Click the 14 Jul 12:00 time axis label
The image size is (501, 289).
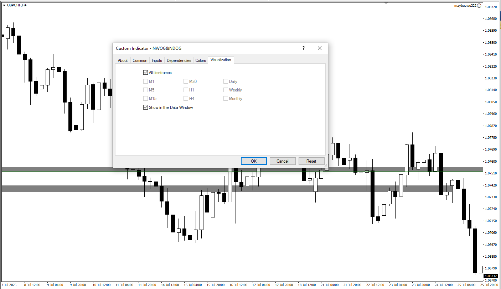(170, 285)
